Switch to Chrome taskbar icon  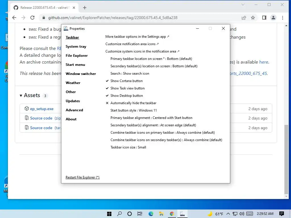tap(172, 214)
